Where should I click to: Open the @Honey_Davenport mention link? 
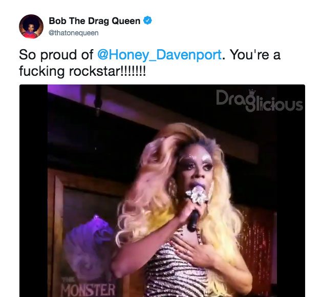pos(159,55)
